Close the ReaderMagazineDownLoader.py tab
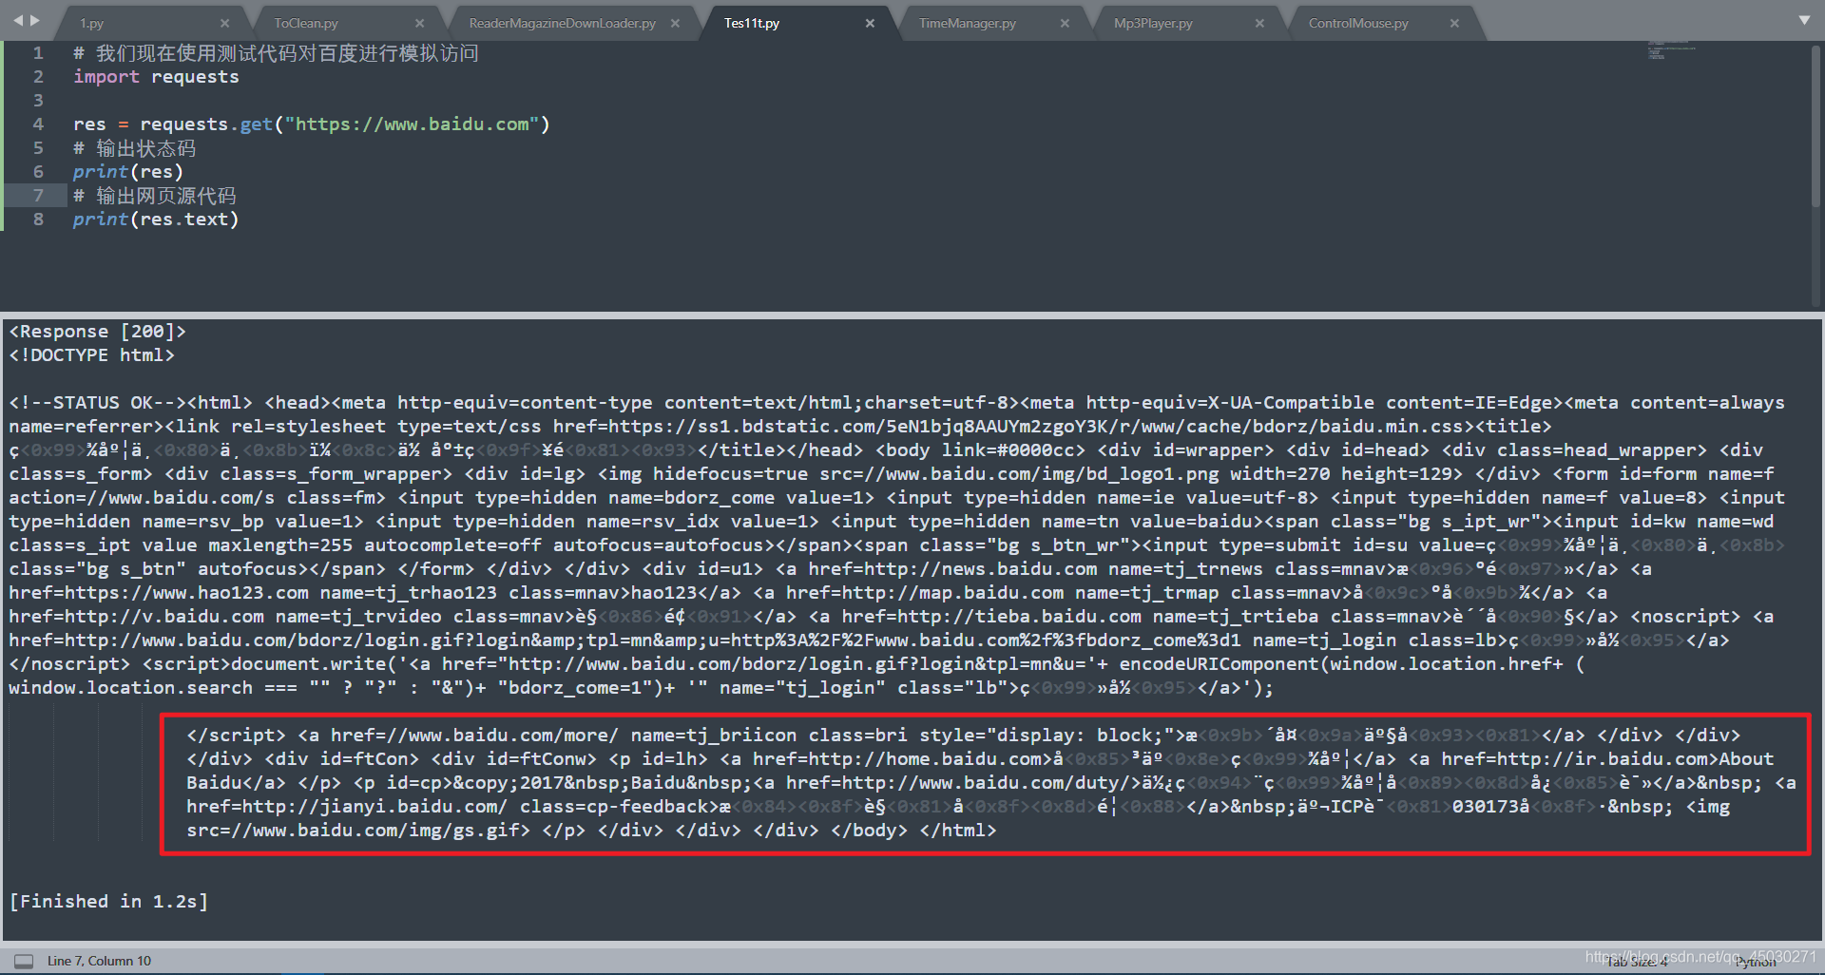Image resolution: width=1825 pixels, height=975 pixels. click(675, 23)
